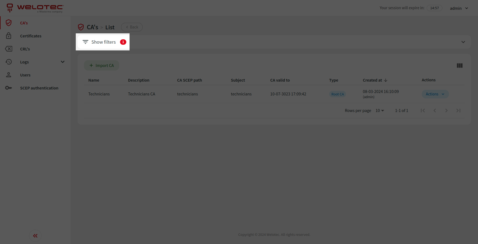Expand the Rows per page dropdown
This screenshot has height=244, width=478.
click(379, 110)
